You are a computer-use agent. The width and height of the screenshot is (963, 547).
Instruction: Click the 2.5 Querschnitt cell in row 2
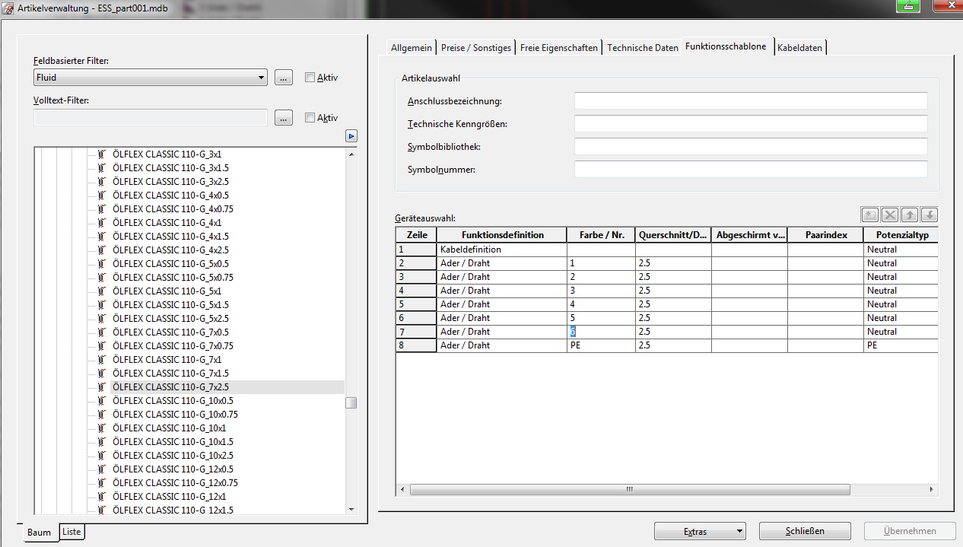coord(673,263)
